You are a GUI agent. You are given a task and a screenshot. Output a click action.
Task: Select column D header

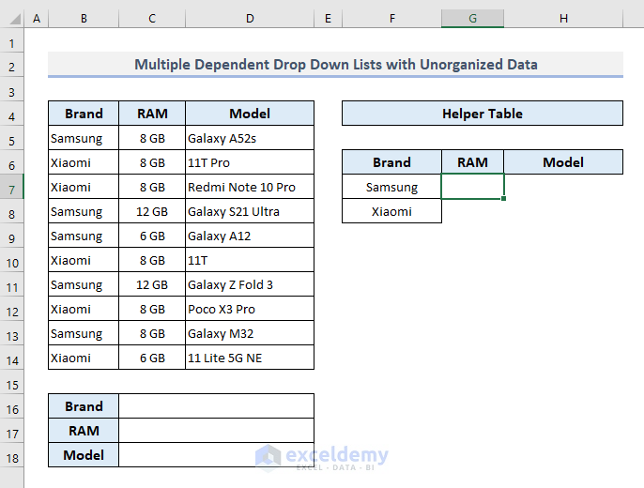coord(250,19)
